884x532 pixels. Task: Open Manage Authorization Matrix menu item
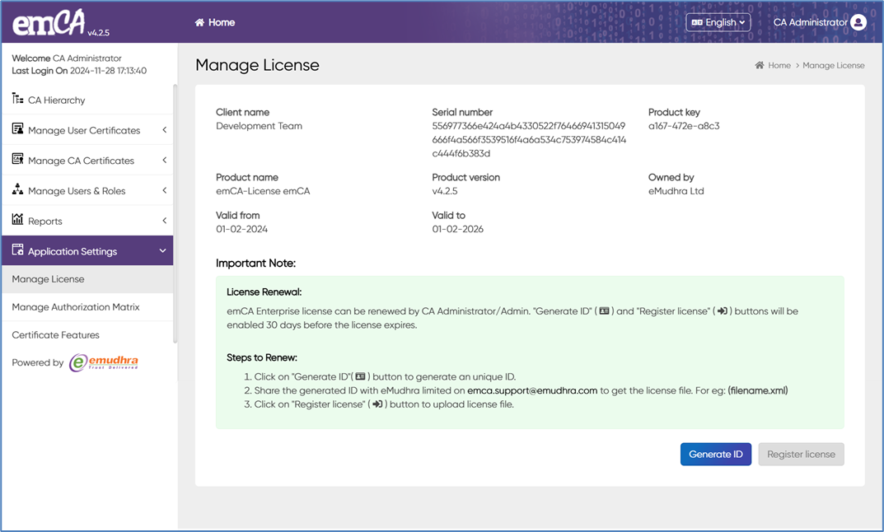click(76, 307)
